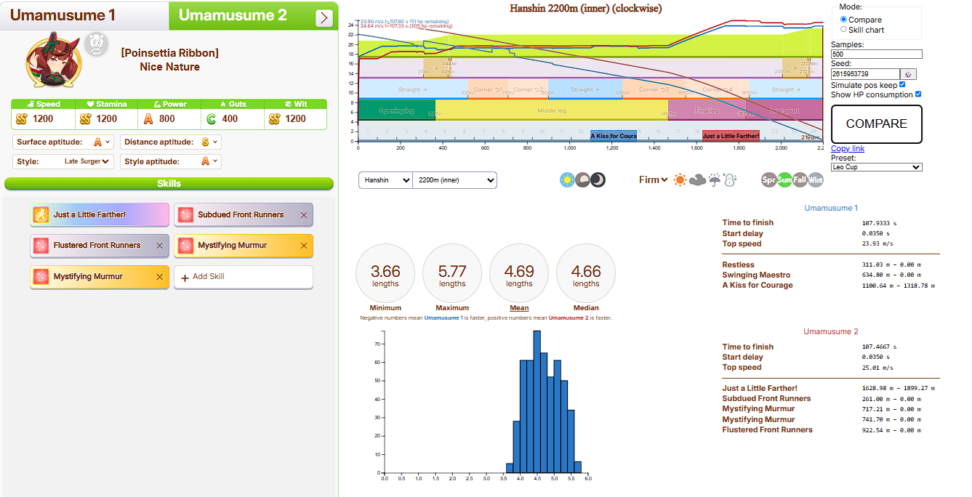Screen dimensions: 972x497
Task: Toggle Simulate pos keep checkbox
Action: point(902,85)
